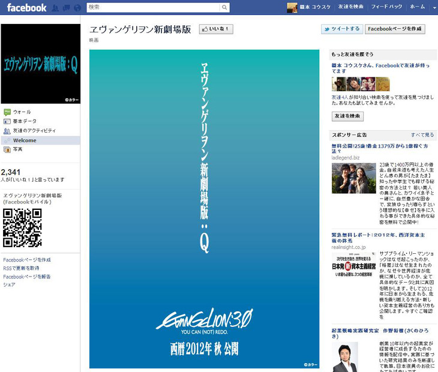Go to ホーム in top navigation
This screenshot has height=372, width=438.
pos(418,7)
